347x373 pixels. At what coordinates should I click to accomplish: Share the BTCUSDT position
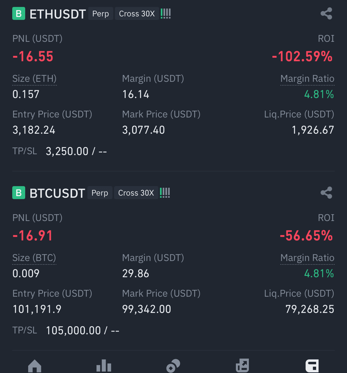pos(326,193)
